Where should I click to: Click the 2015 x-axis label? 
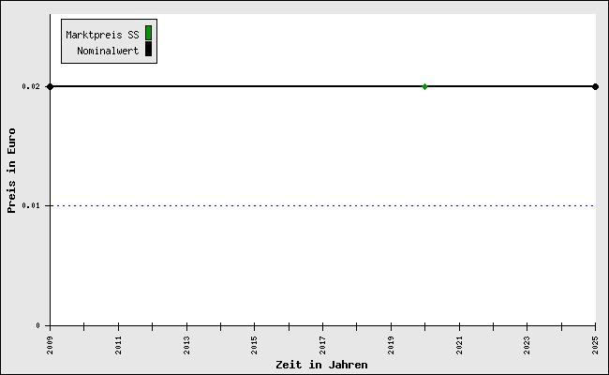coord(255,345)
